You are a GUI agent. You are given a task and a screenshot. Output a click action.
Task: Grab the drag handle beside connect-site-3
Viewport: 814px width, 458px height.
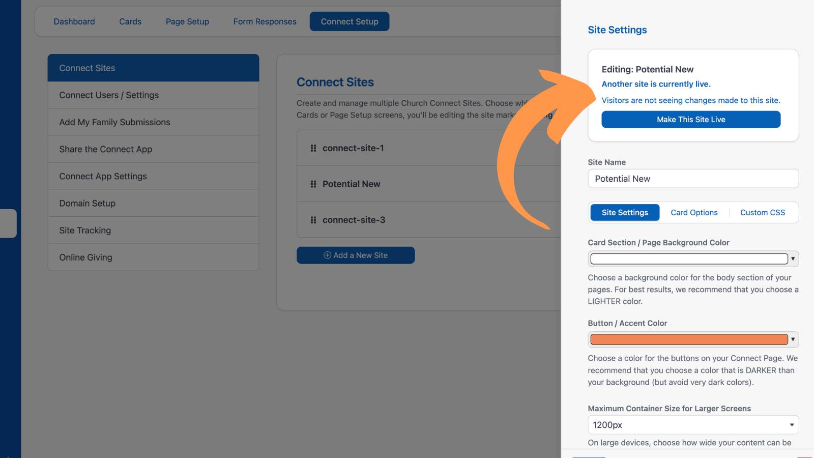[313, 220]
